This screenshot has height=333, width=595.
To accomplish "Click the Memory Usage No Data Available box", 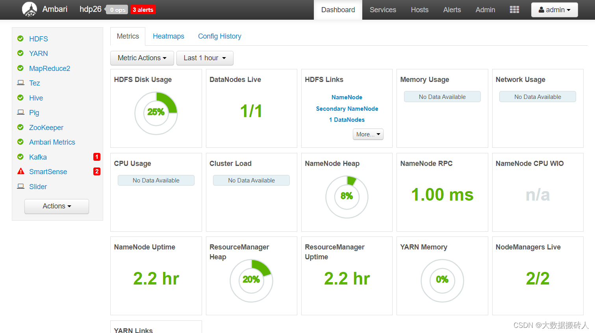I will tap(442, 97).
